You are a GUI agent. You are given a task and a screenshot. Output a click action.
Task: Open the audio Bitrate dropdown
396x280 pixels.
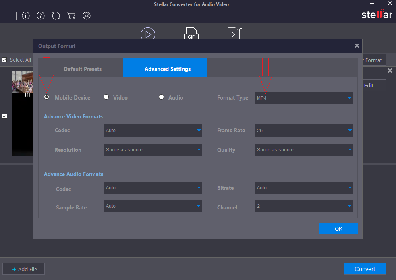click(x=304, y=188)
